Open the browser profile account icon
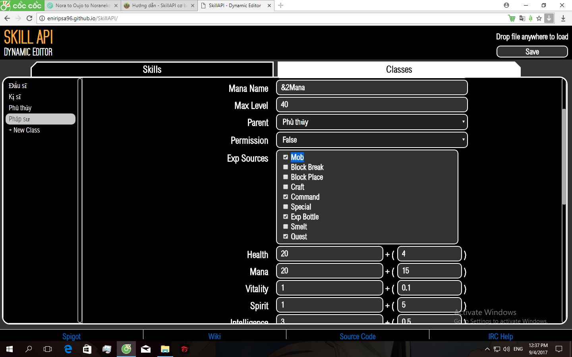This screenshot has height=357, width=572. (x=506, y=5)
